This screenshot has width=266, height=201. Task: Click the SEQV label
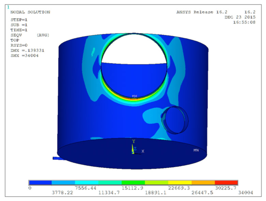point(16,35)
